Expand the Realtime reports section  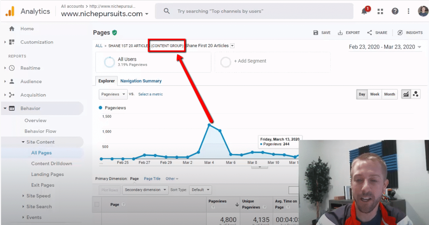5,68
